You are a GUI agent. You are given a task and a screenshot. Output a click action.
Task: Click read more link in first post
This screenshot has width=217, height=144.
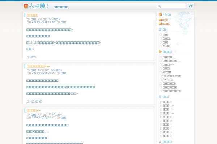[30, 49]
